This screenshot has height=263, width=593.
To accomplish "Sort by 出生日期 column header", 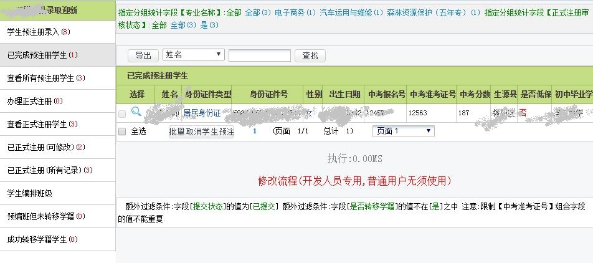I will point(344,95).
